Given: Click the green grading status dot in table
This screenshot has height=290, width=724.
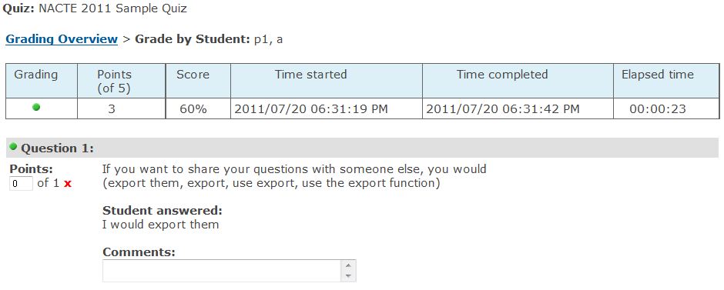Looking at the screenshot, I should point(36,107).
